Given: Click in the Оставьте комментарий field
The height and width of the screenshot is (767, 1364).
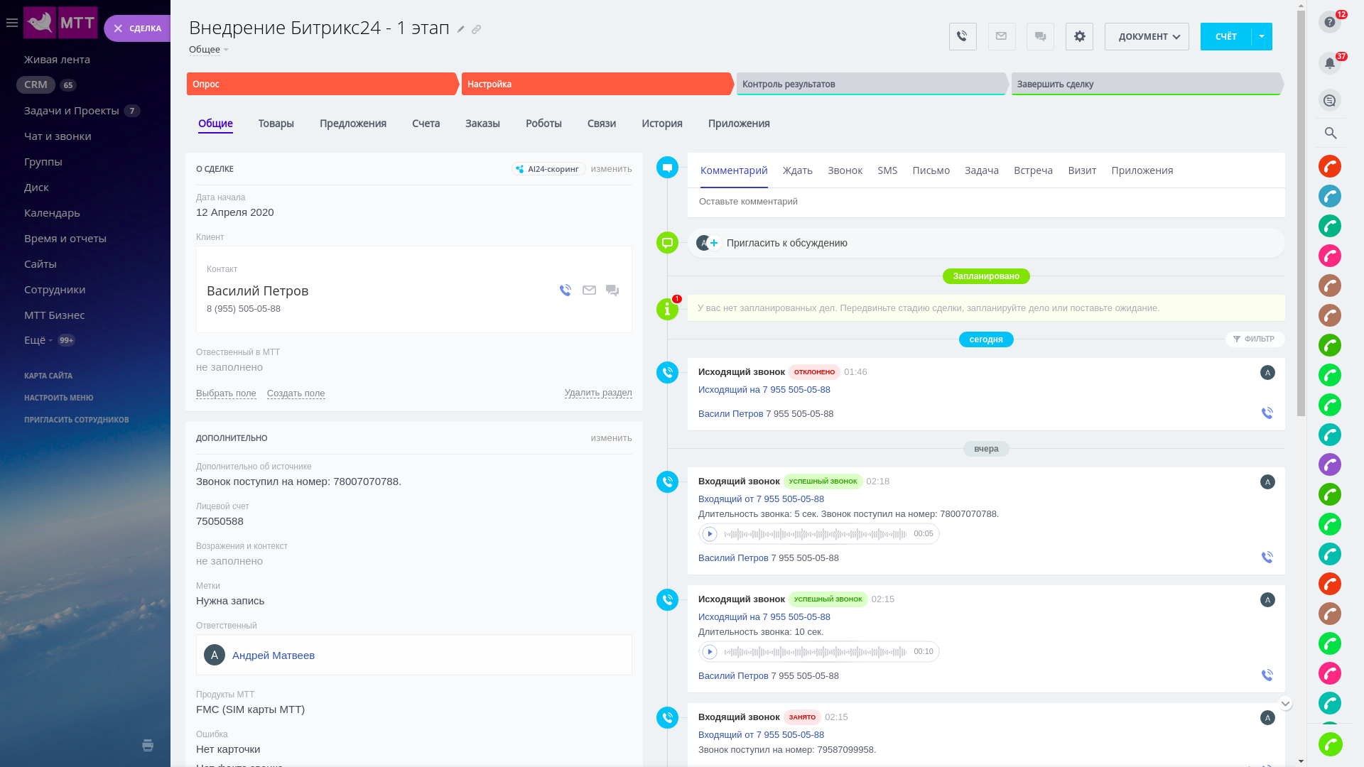Looking at the screenshot, I should click(x=986, y=202).
